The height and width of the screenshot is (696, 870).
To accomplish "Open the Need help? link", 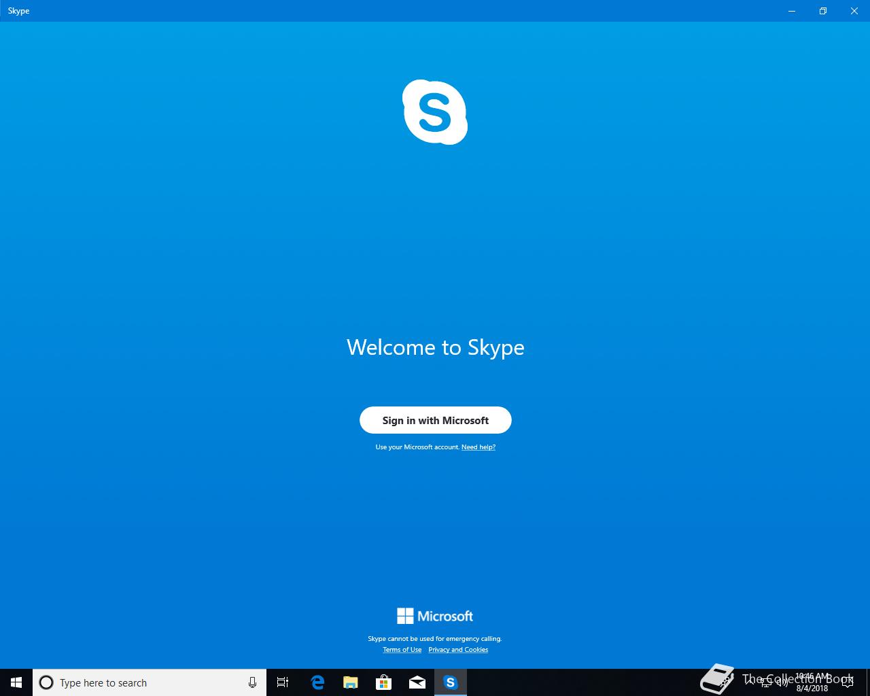I will (x=478, y=447).
